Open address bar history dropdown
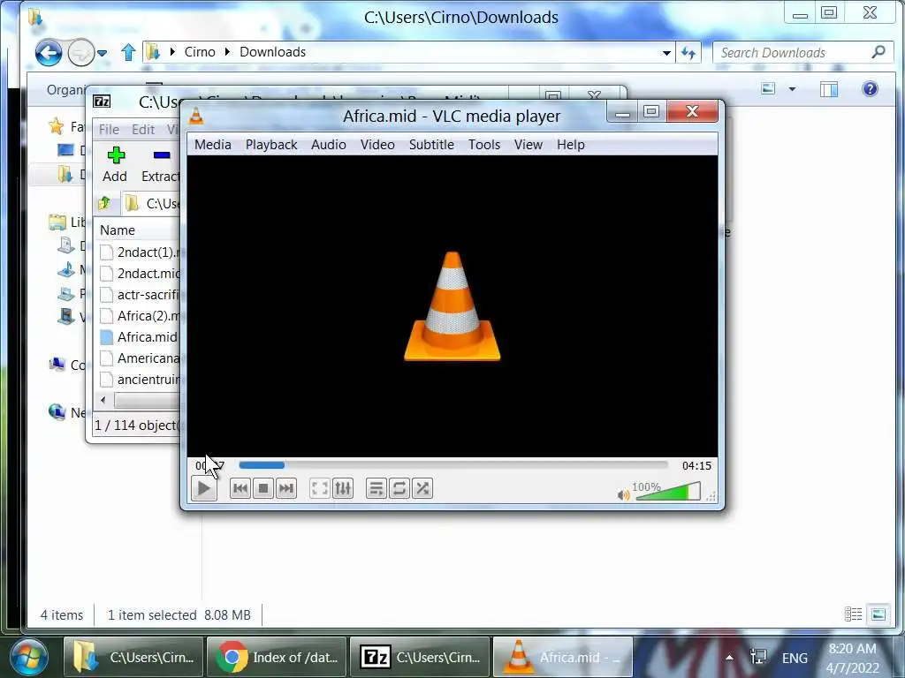905x678 pixels. click(x=666, y=52)
